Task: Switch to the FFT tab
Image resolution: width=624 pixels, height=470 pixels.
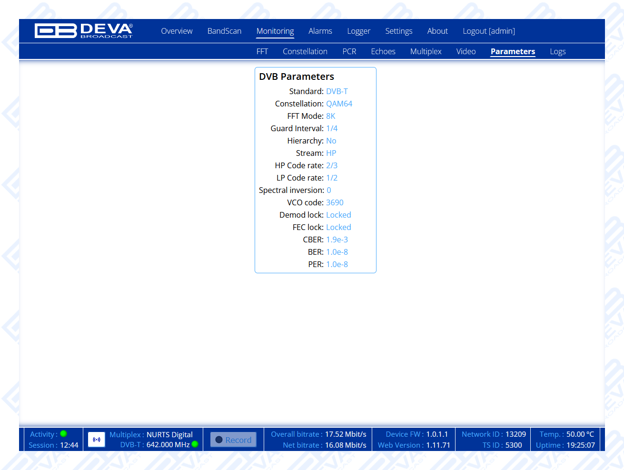Action: pos(262,52)
